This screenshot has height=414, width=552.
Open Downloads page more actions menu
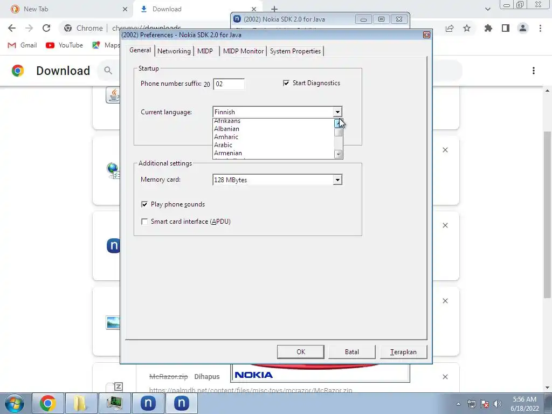coord(534,71)
